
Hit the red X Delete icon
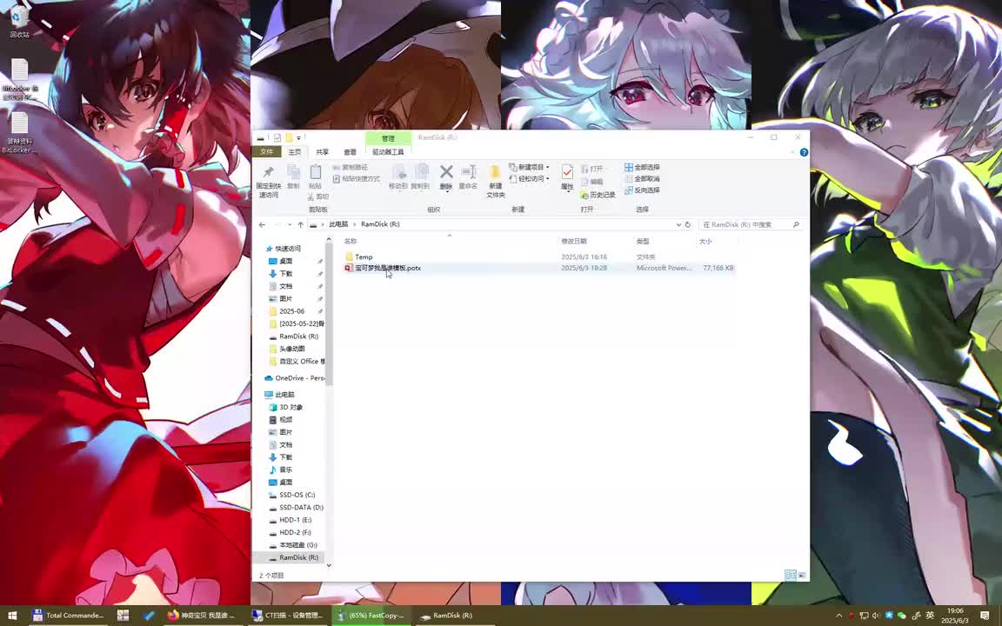[x=446, y=177]
